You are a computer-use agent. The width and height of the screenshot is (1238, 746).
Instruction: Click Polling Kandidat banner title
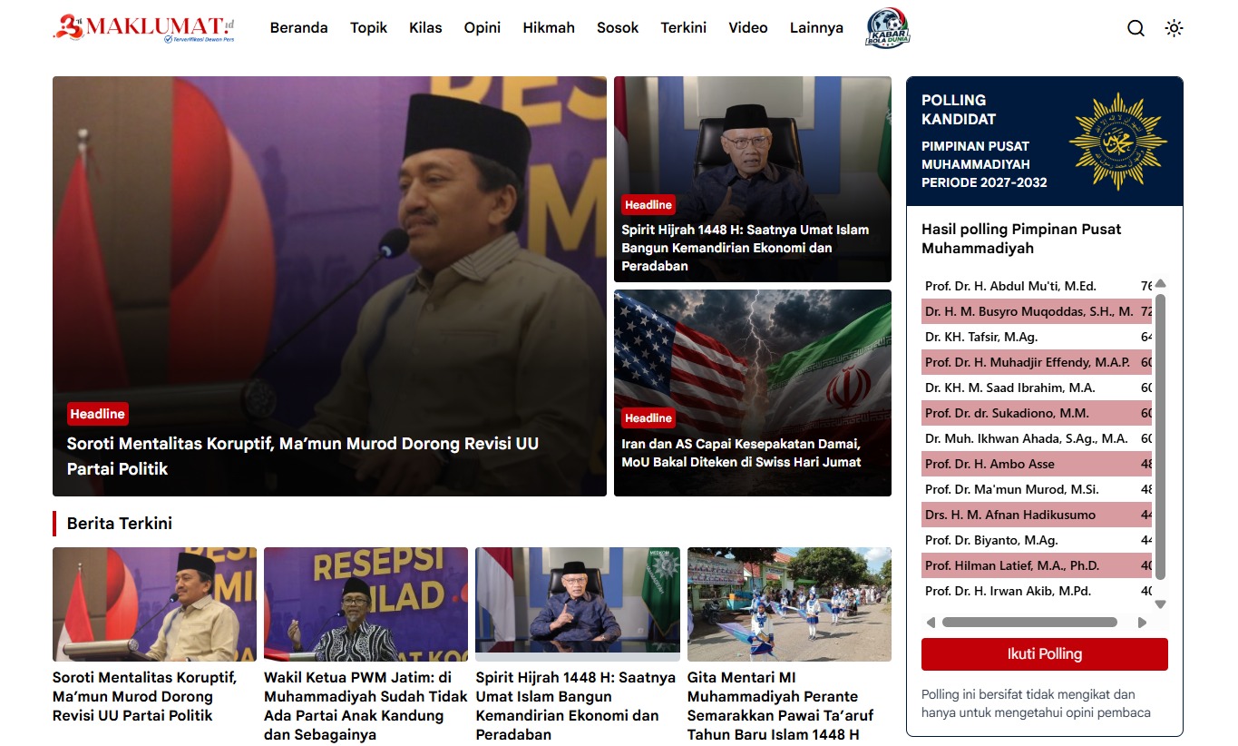click(959, 110)
